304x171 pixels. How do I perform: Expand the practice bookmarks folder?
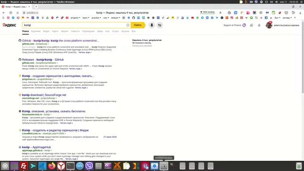click(x=96, y=18)
